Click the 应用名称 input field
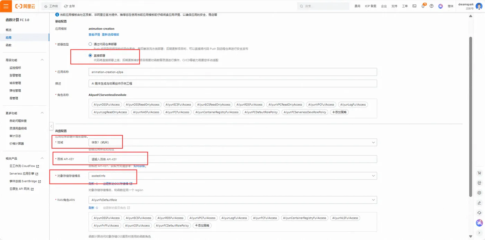The image size is (485, 240). pos(233,72)
